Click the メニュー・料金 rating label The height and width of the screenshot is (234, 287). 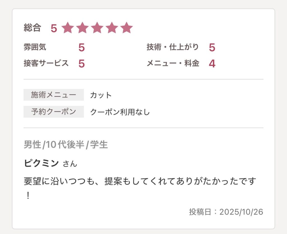(173, 64)
